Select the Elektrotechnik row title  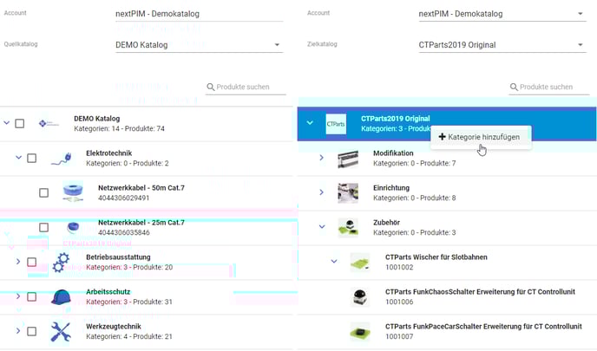point(108,153)
